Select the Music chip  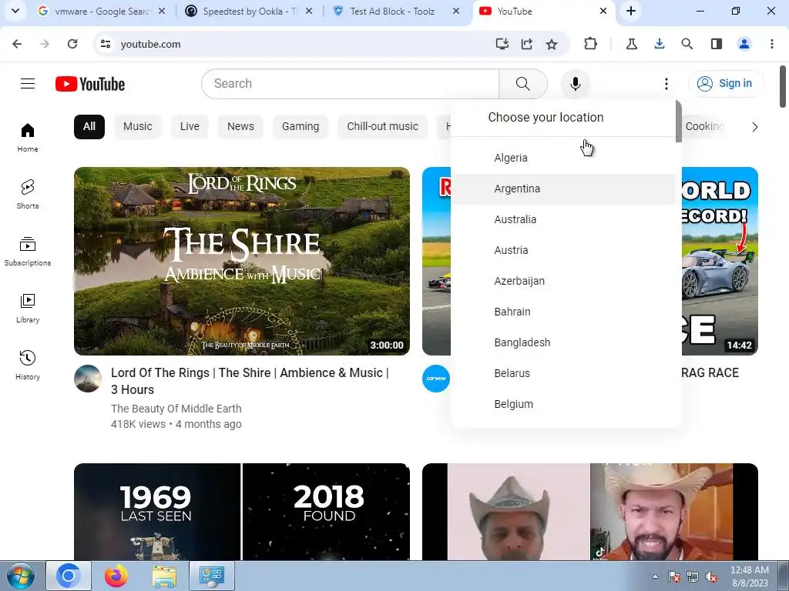[x=137, y=127]
